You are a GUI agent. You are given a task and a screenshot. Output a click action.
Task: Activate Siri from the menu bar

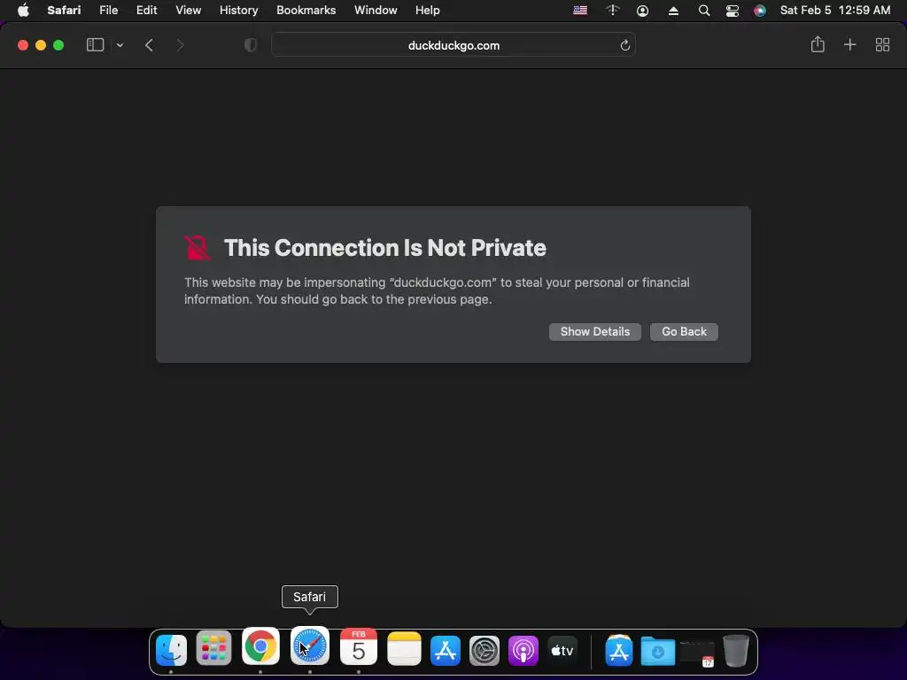point(760,11)
